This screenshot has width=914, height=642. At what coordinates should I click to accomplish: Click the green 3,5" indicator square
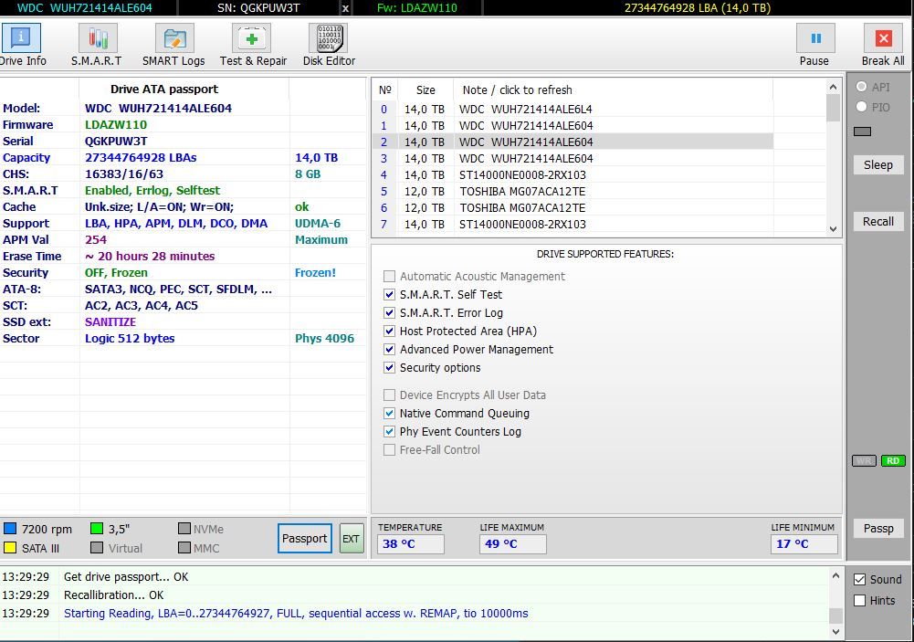tap(97, 528)
